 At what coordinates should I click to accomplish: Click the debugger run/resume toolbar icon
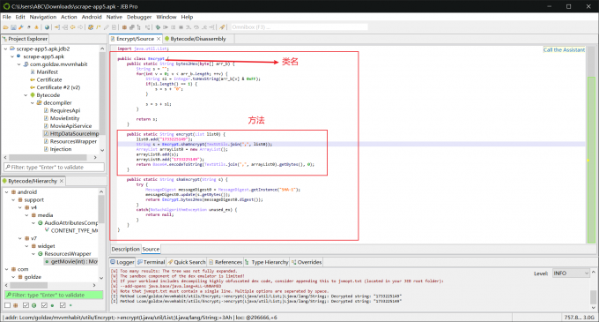(x=166, y=27)
